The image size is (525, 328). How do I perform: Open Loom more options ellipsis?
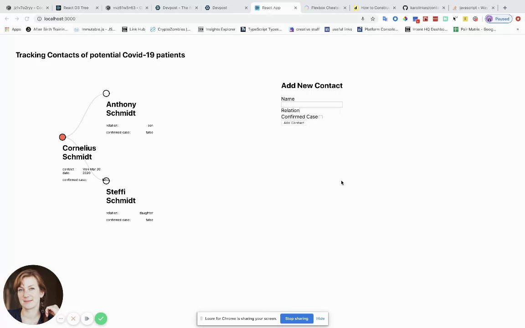point(61,318)
